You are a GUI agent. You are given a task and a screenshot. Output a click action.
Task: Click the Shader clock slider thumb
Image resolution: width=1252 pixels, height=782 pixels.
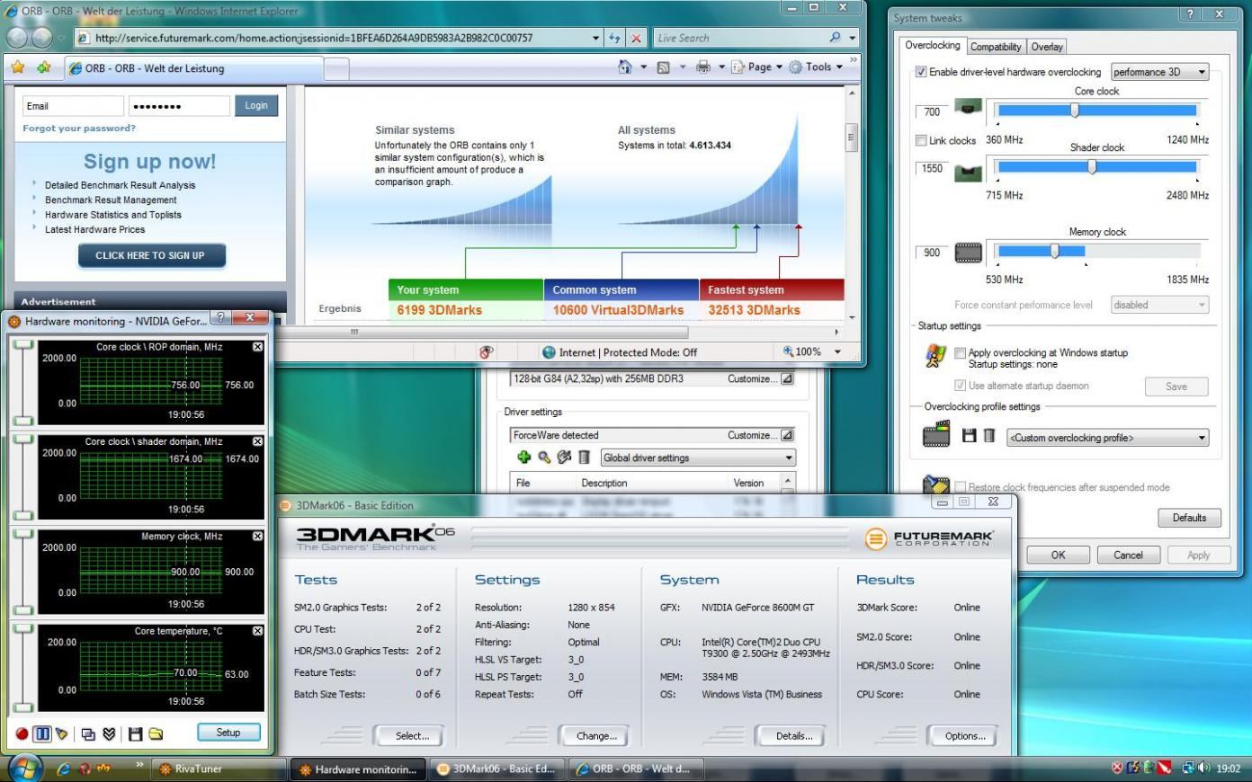tap(1092, 167)
